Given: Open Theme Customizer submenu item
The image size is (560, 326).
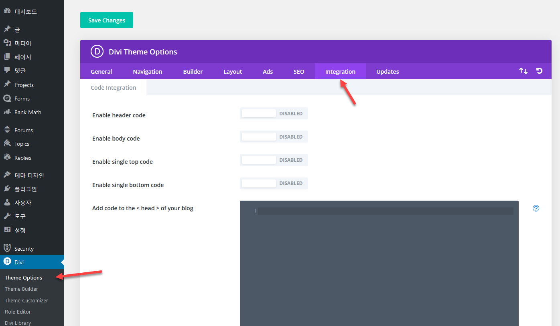Looking at the screenshot, I should tap(26, 300).
